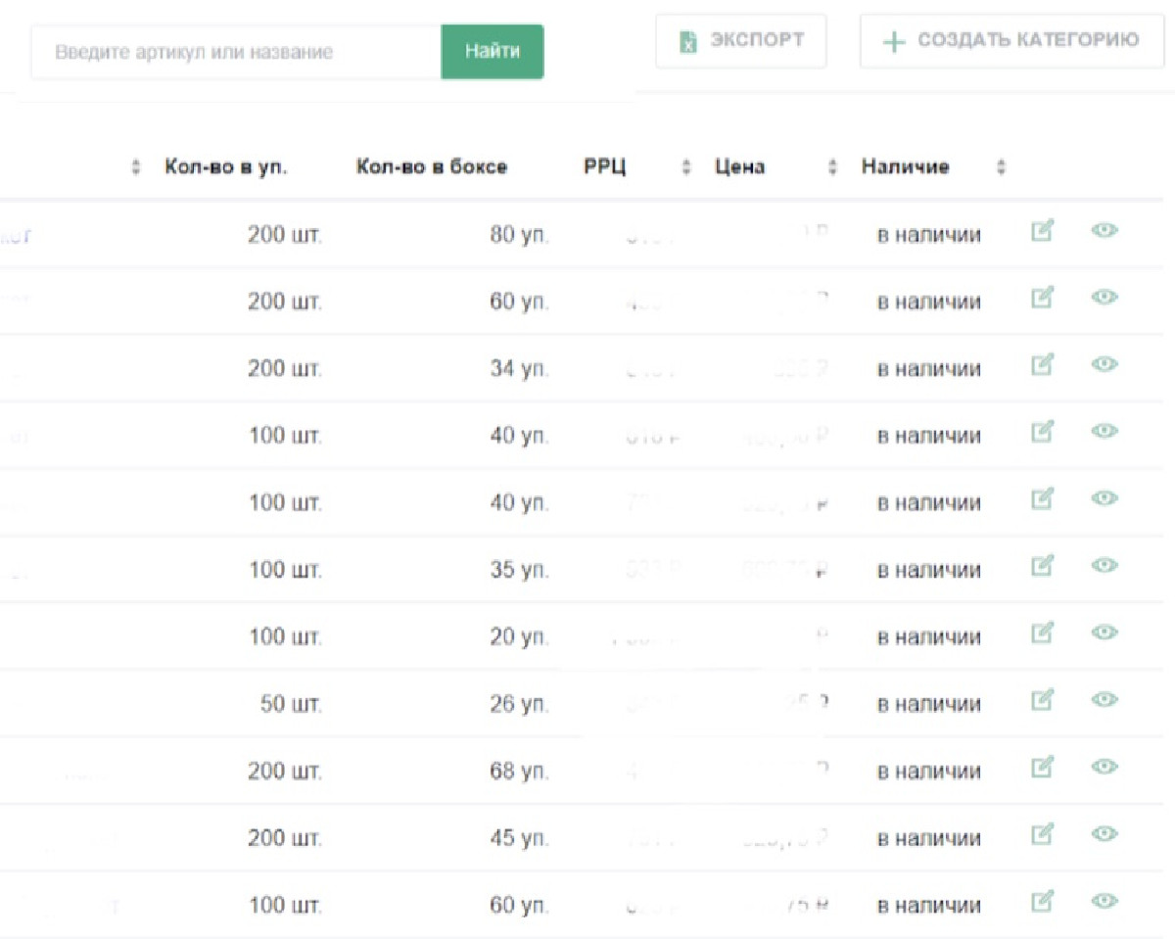The height and width of the screenshot is (939, 1175).
Task: Sort by Наличие using its sort arrows
Action: tap(1001, 167)
